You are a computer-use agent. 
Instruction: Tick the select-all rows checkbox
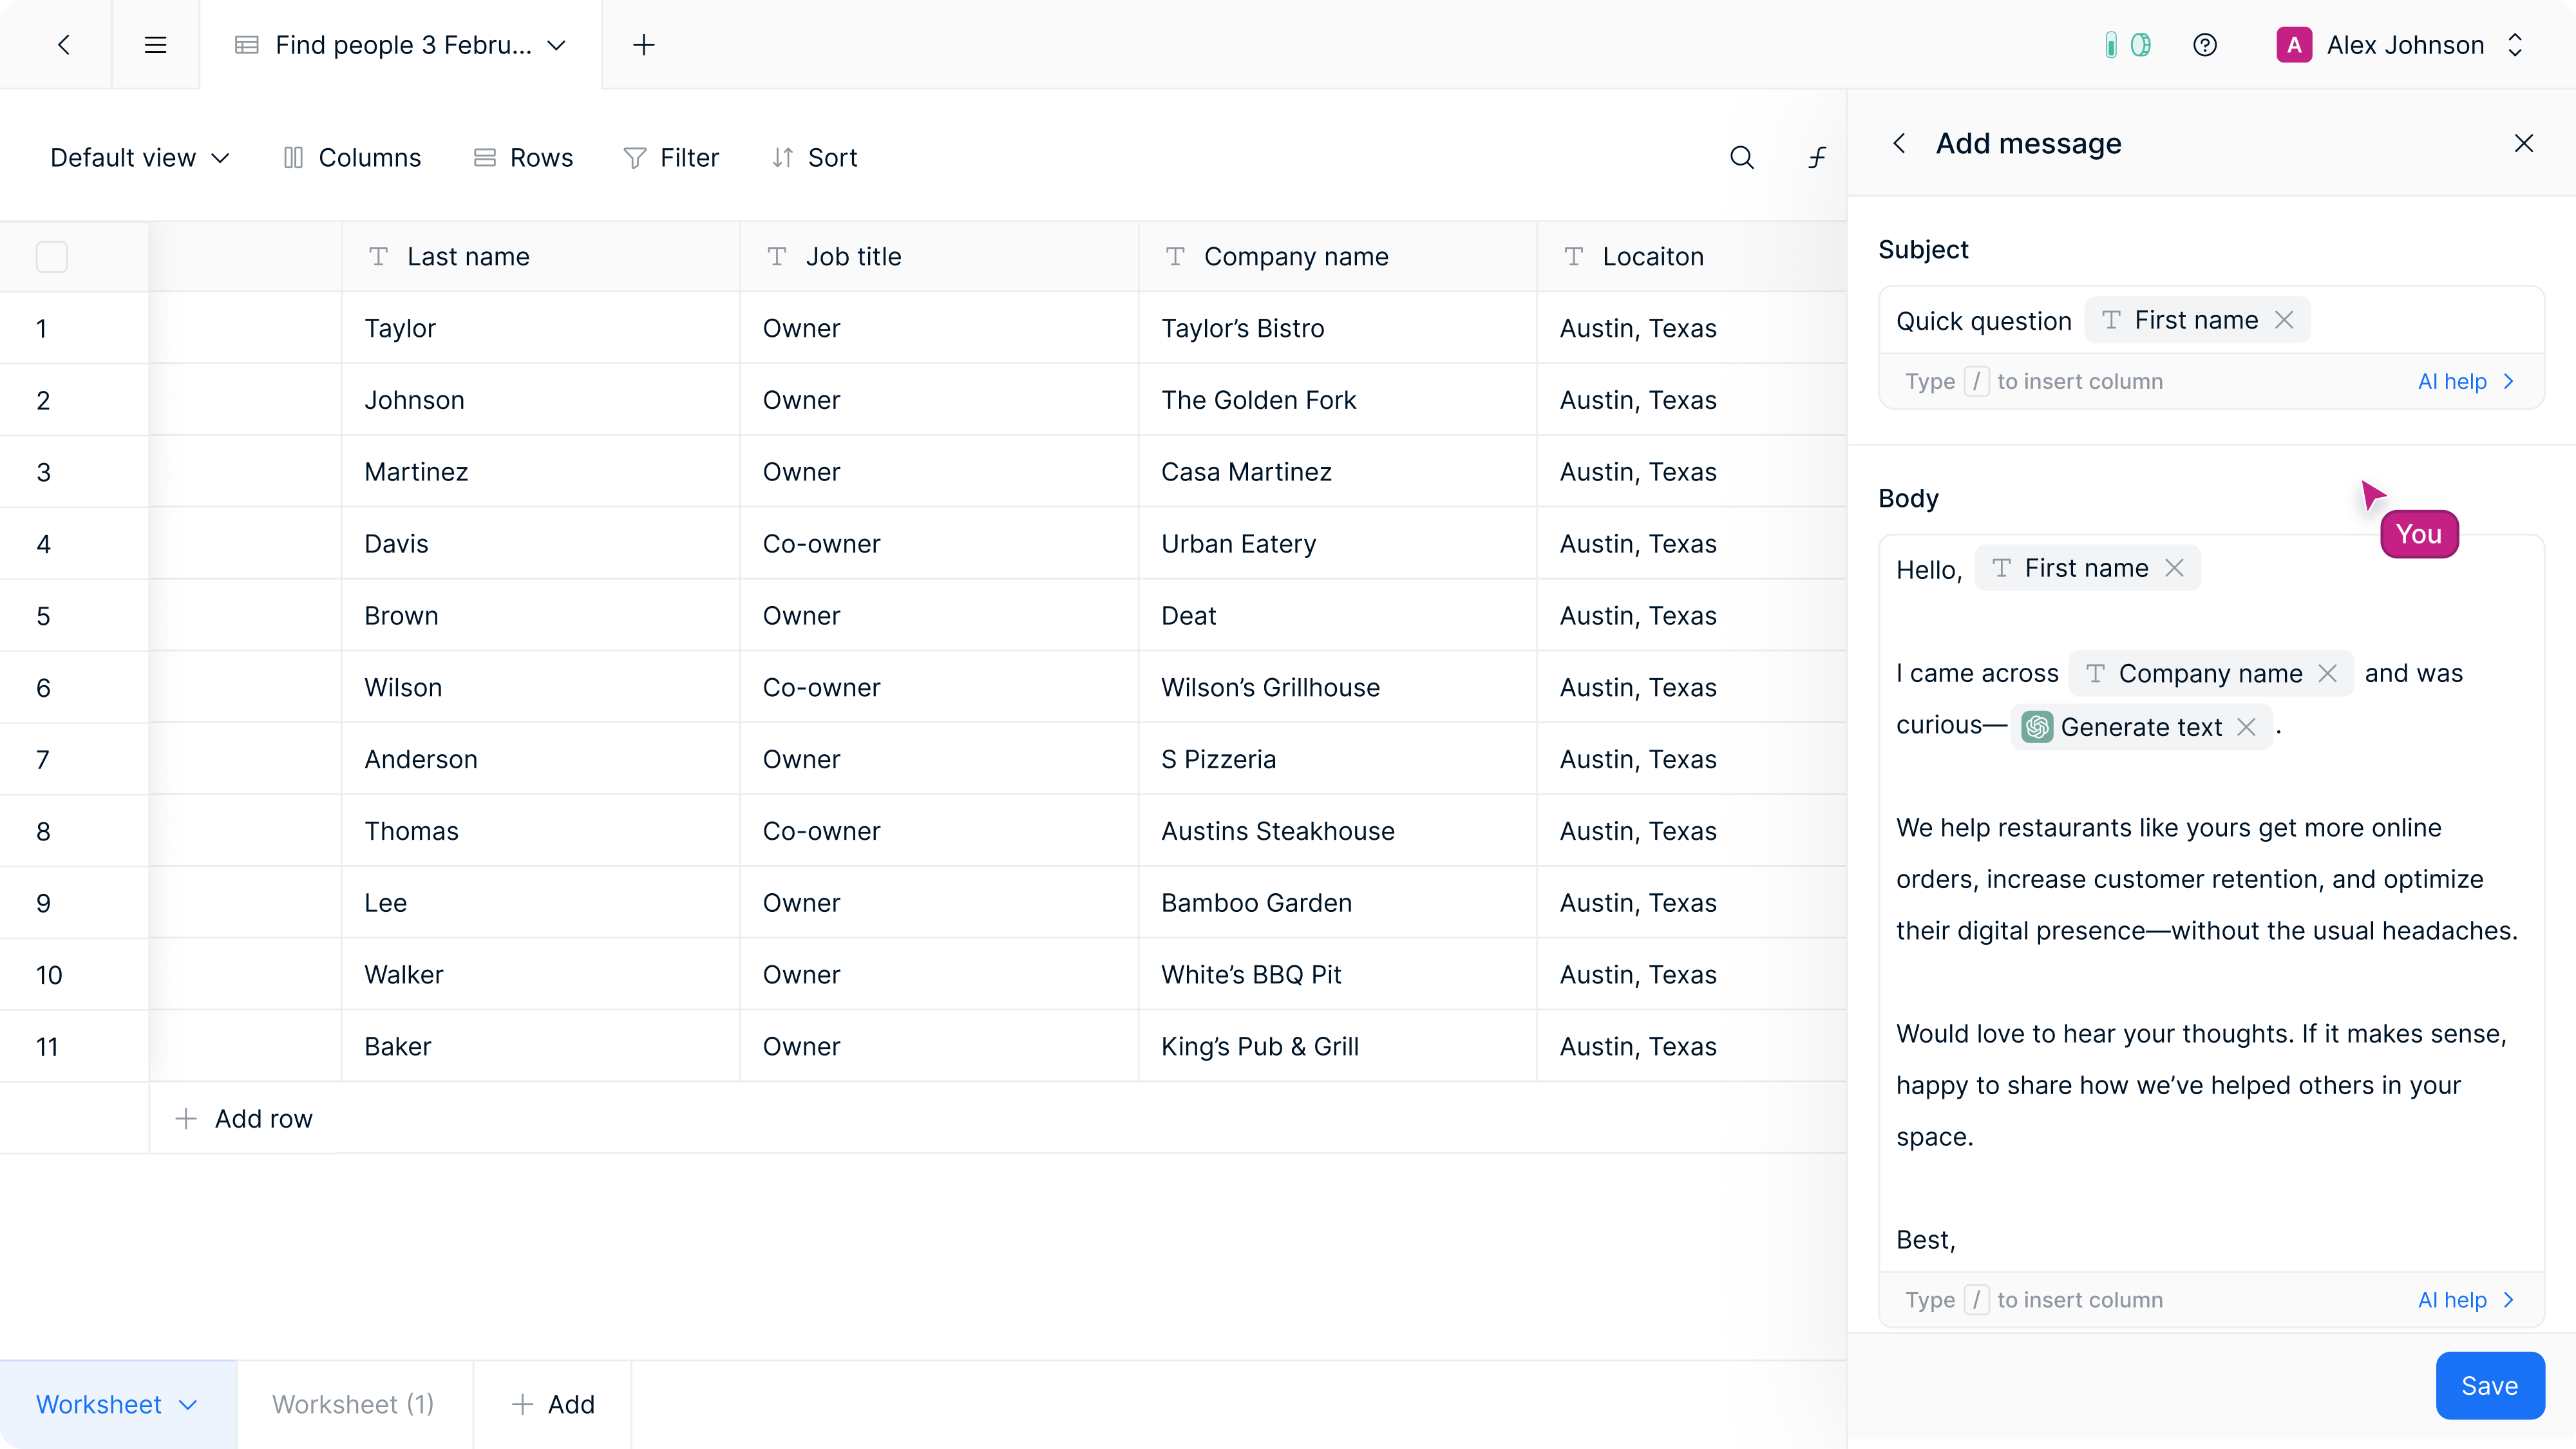52,257
